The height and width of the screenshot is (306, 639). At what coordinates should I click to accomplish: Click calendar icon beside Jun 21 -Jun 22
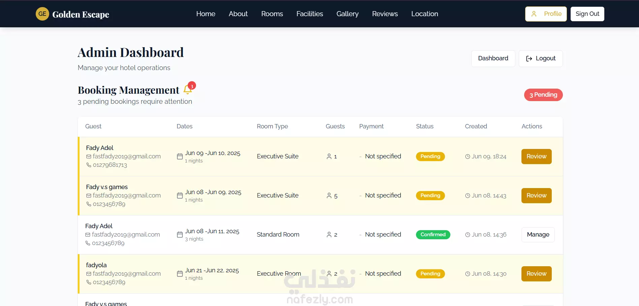coord(180,274)
